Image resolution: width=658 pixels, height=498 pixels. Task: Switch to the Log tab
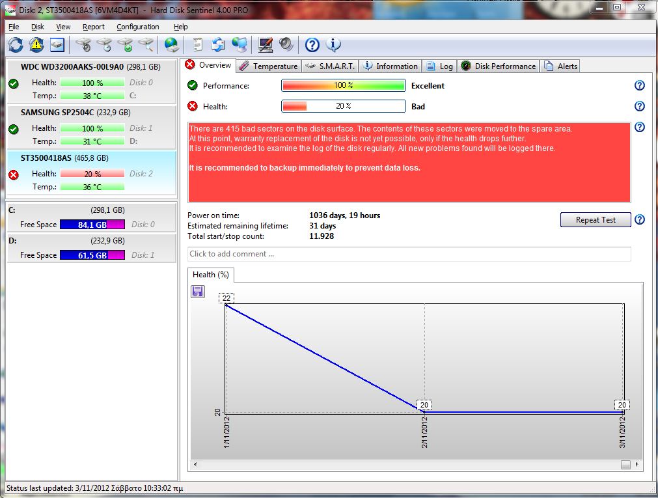439,66
